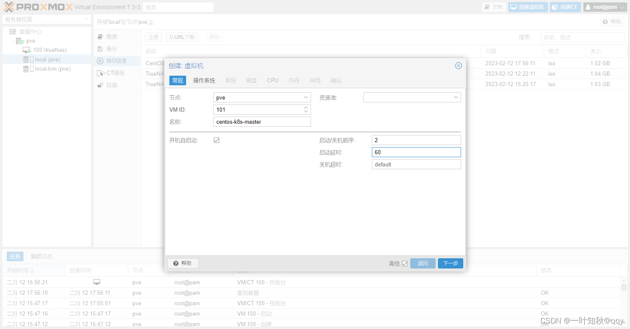Click the 权限 unlock icon
This screenshot has height=329, width=630.
click(x=100, y=85)
